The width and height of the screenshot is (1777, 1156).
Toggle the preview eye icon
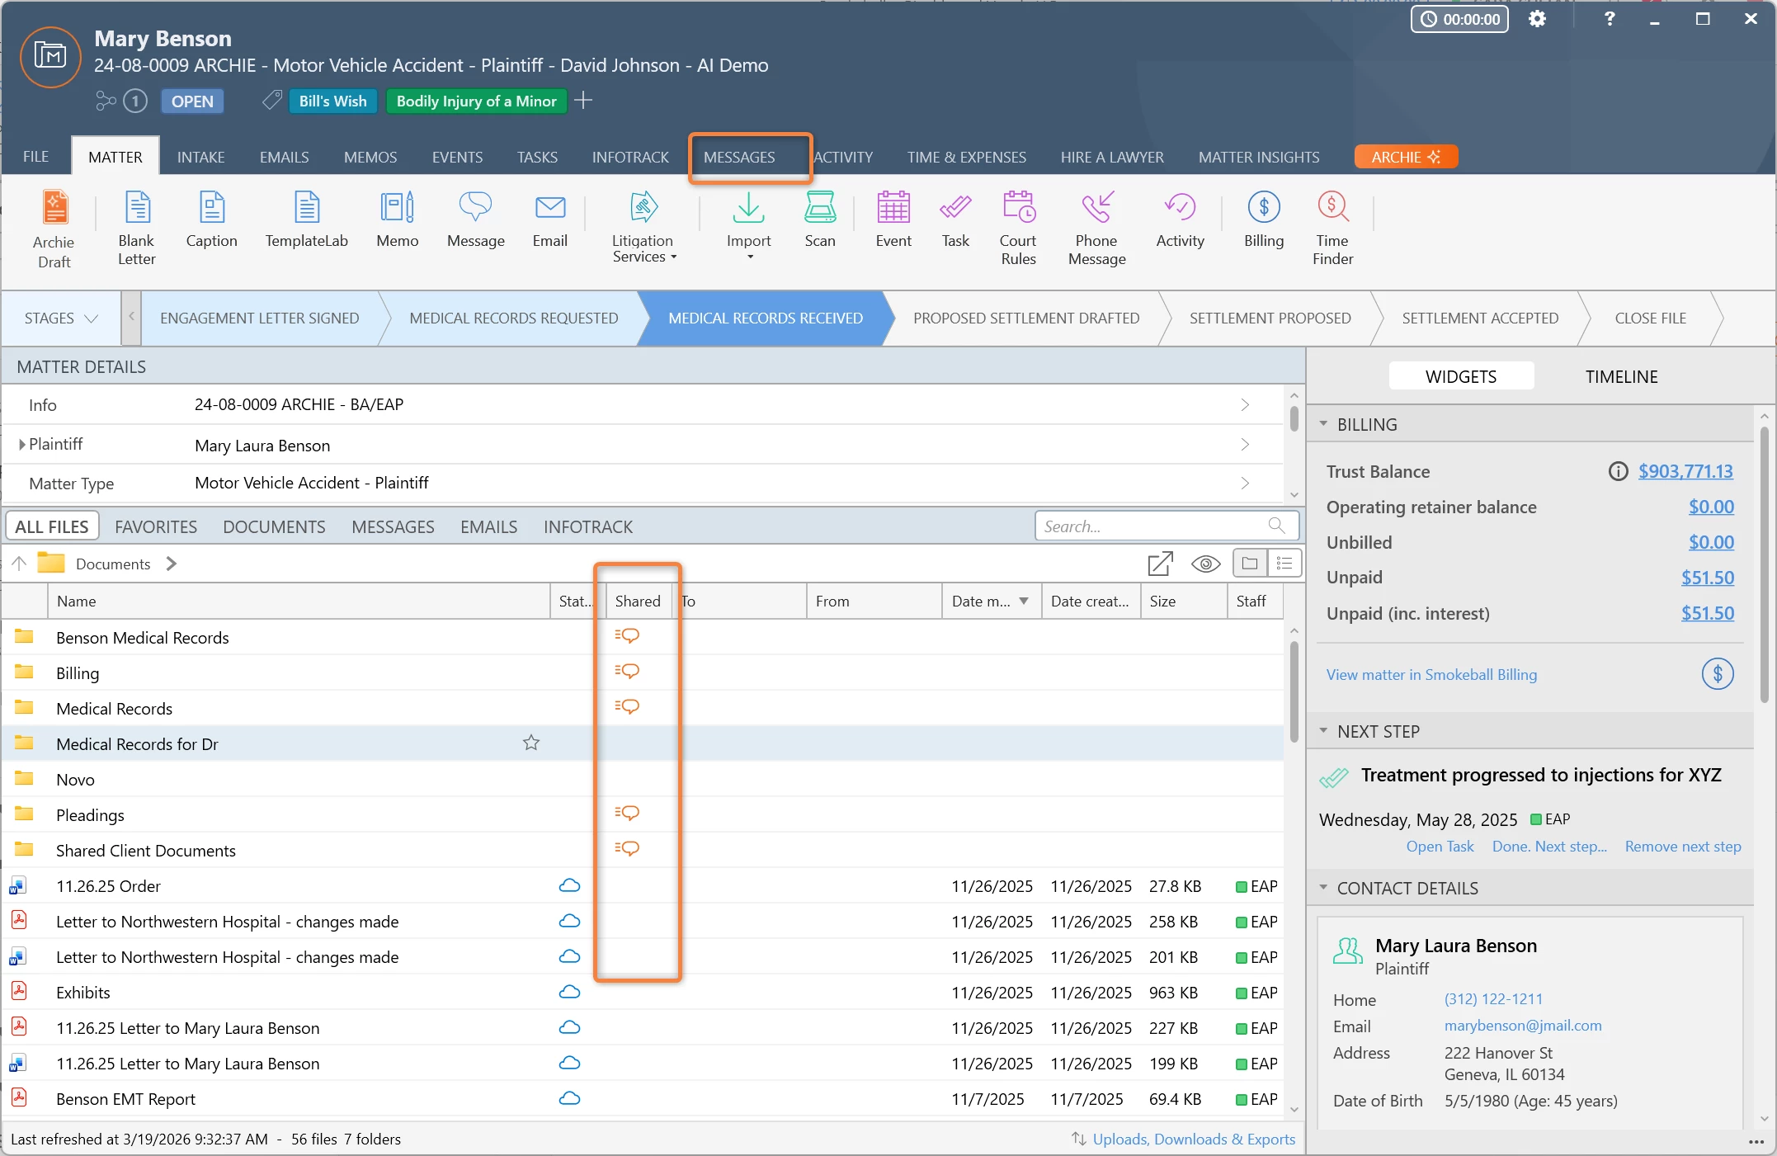1205,564
